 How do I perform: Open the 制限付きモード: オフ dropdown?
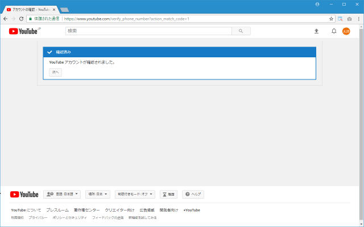(135, 194)
